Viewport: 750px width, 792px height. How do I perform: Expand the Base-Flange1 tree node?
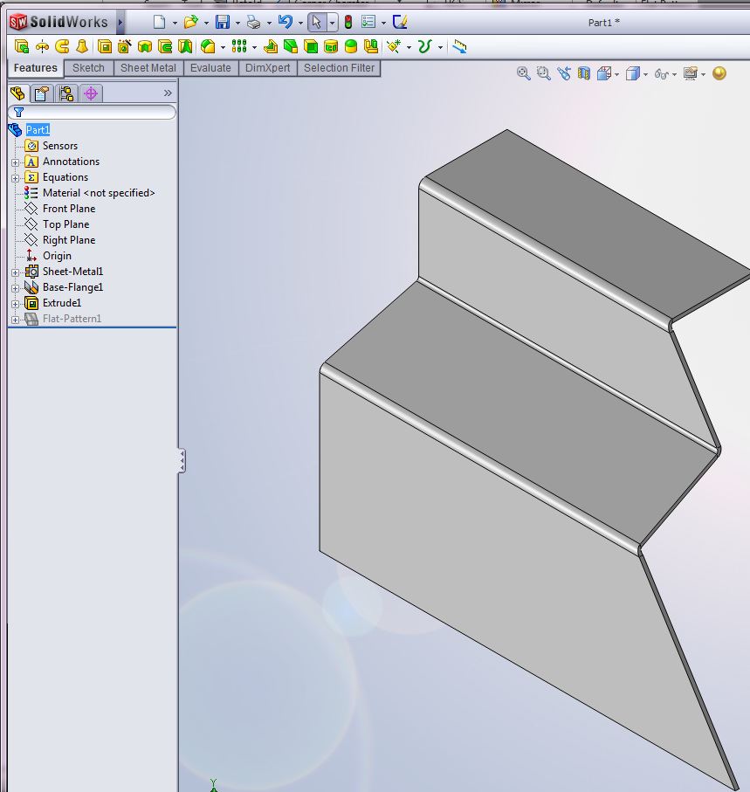(15, 288)
